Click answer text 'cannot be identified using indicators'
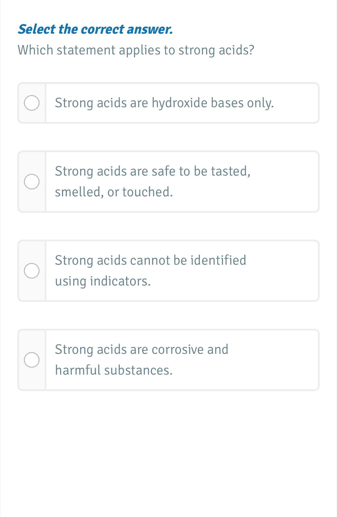This screenshot has width=337, height=517. coord(151,270)
